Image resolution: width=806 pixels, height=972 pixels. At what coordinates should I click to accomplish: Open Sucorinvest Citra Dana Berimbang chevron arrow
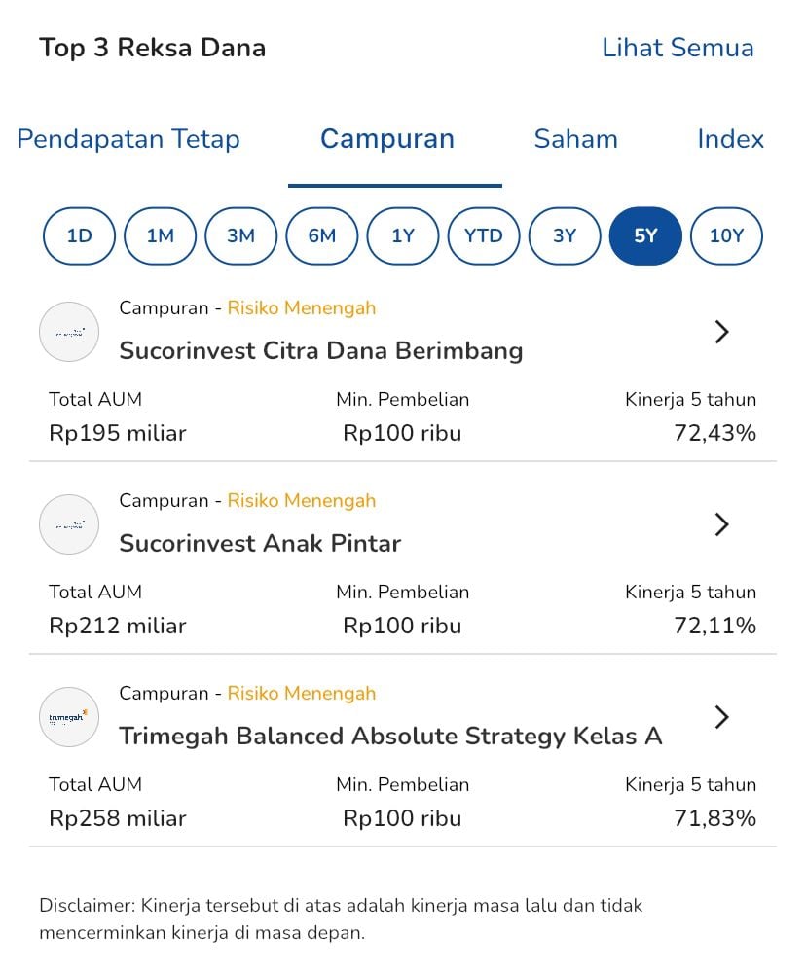point(721,333)
